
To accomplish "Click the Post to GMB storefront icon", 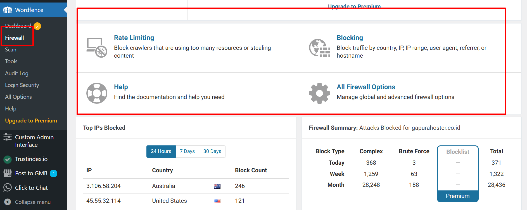I will [x=8, y=173].
